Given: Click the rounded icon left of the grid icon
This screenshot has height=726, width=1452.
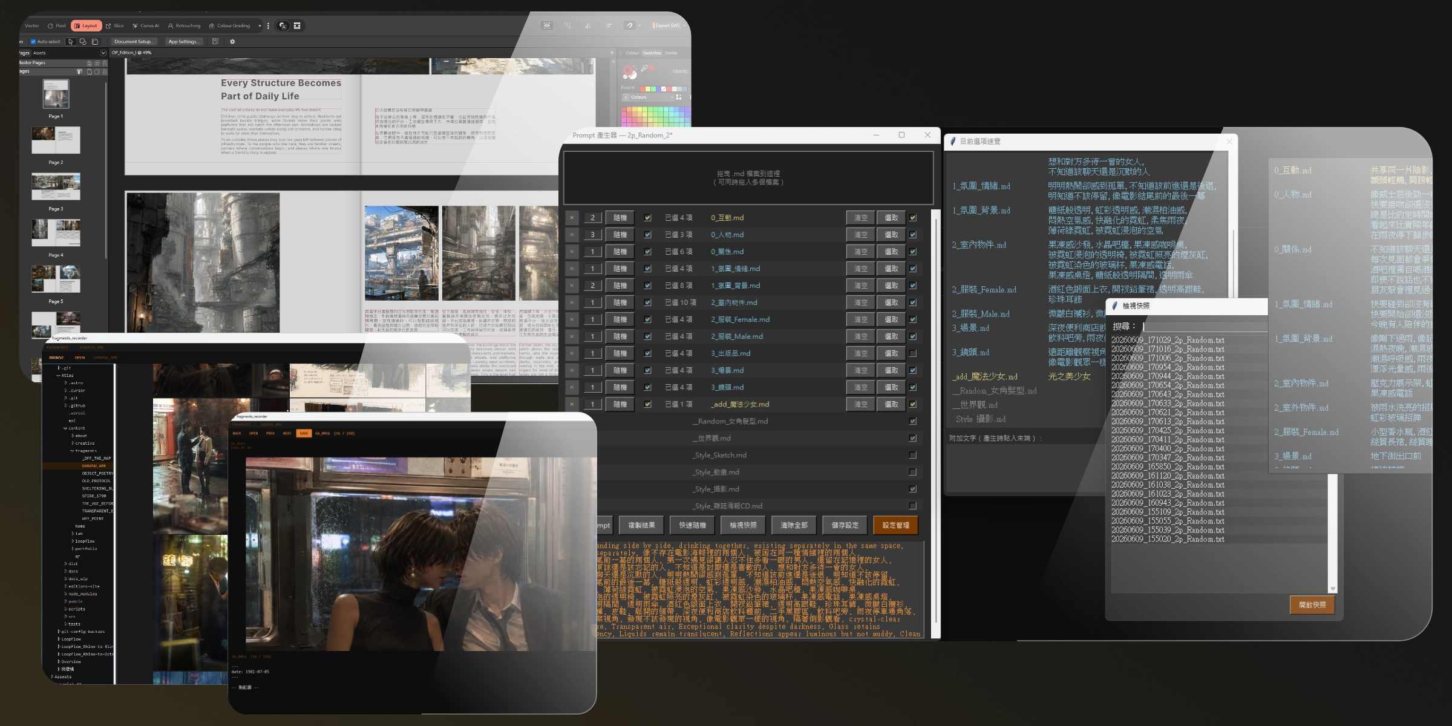Looking at the screenshot, I should (283, 25).
